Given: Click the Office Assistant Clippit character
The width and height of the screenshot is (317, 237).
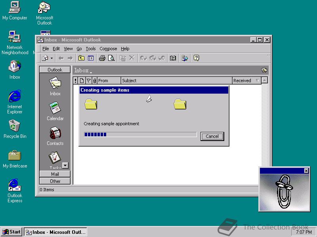Looking at the screenshot, I should (x=284, y=192).
